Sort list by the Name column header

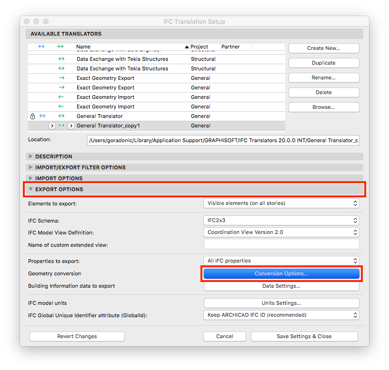pyautogui.click(x=83, y=47)
